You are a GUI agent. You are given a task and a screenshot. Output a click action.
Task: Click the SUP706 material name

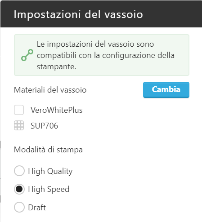[x=44, y=125]
